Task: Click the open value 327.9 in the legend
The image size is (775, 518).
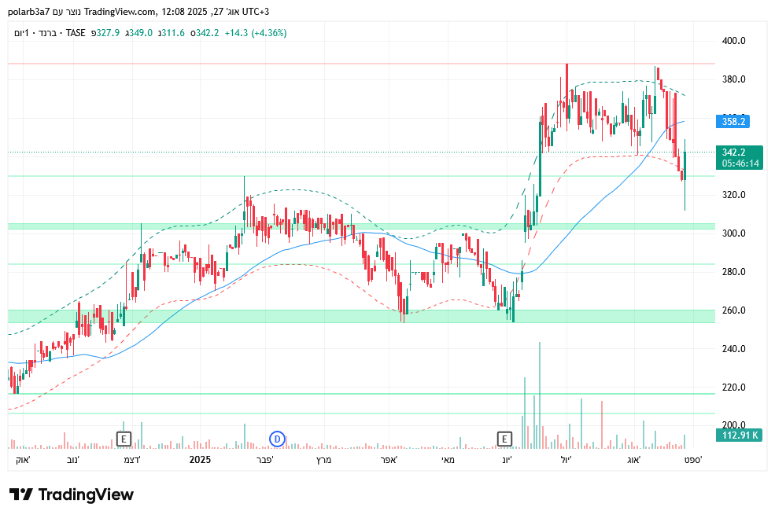Action: click(108, 33)
